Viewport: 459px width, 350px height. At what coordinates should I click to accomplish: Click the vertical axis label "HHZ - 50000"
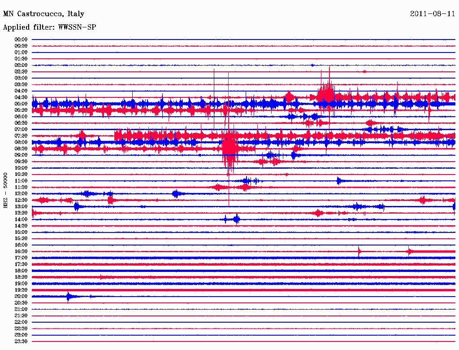click(x=5, y=190)
